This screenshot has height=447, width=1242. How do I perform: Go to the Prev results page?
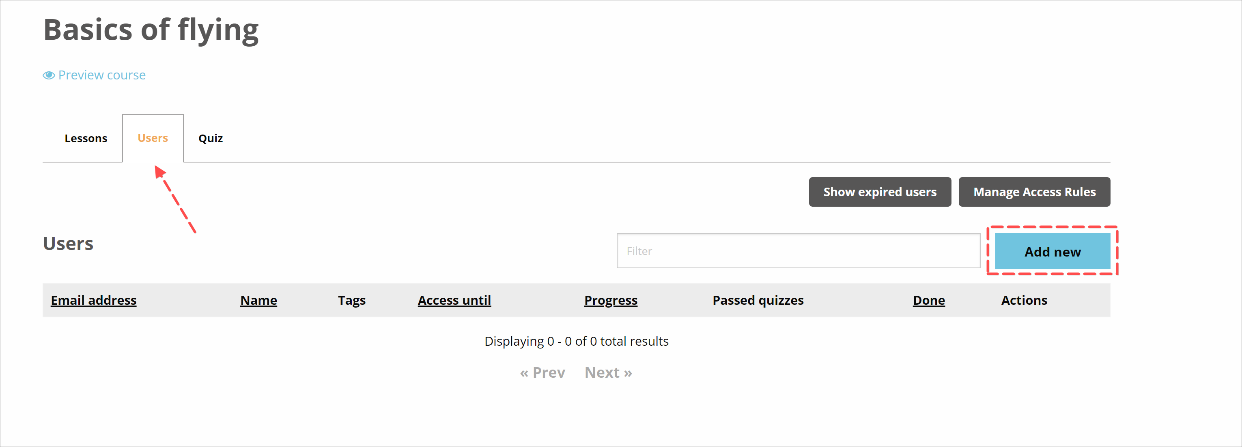542,372
